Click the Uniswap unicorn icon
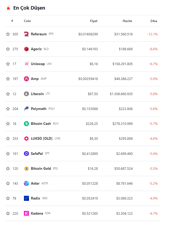This screenshot has height=225, width=170. [x=26, y=64]
